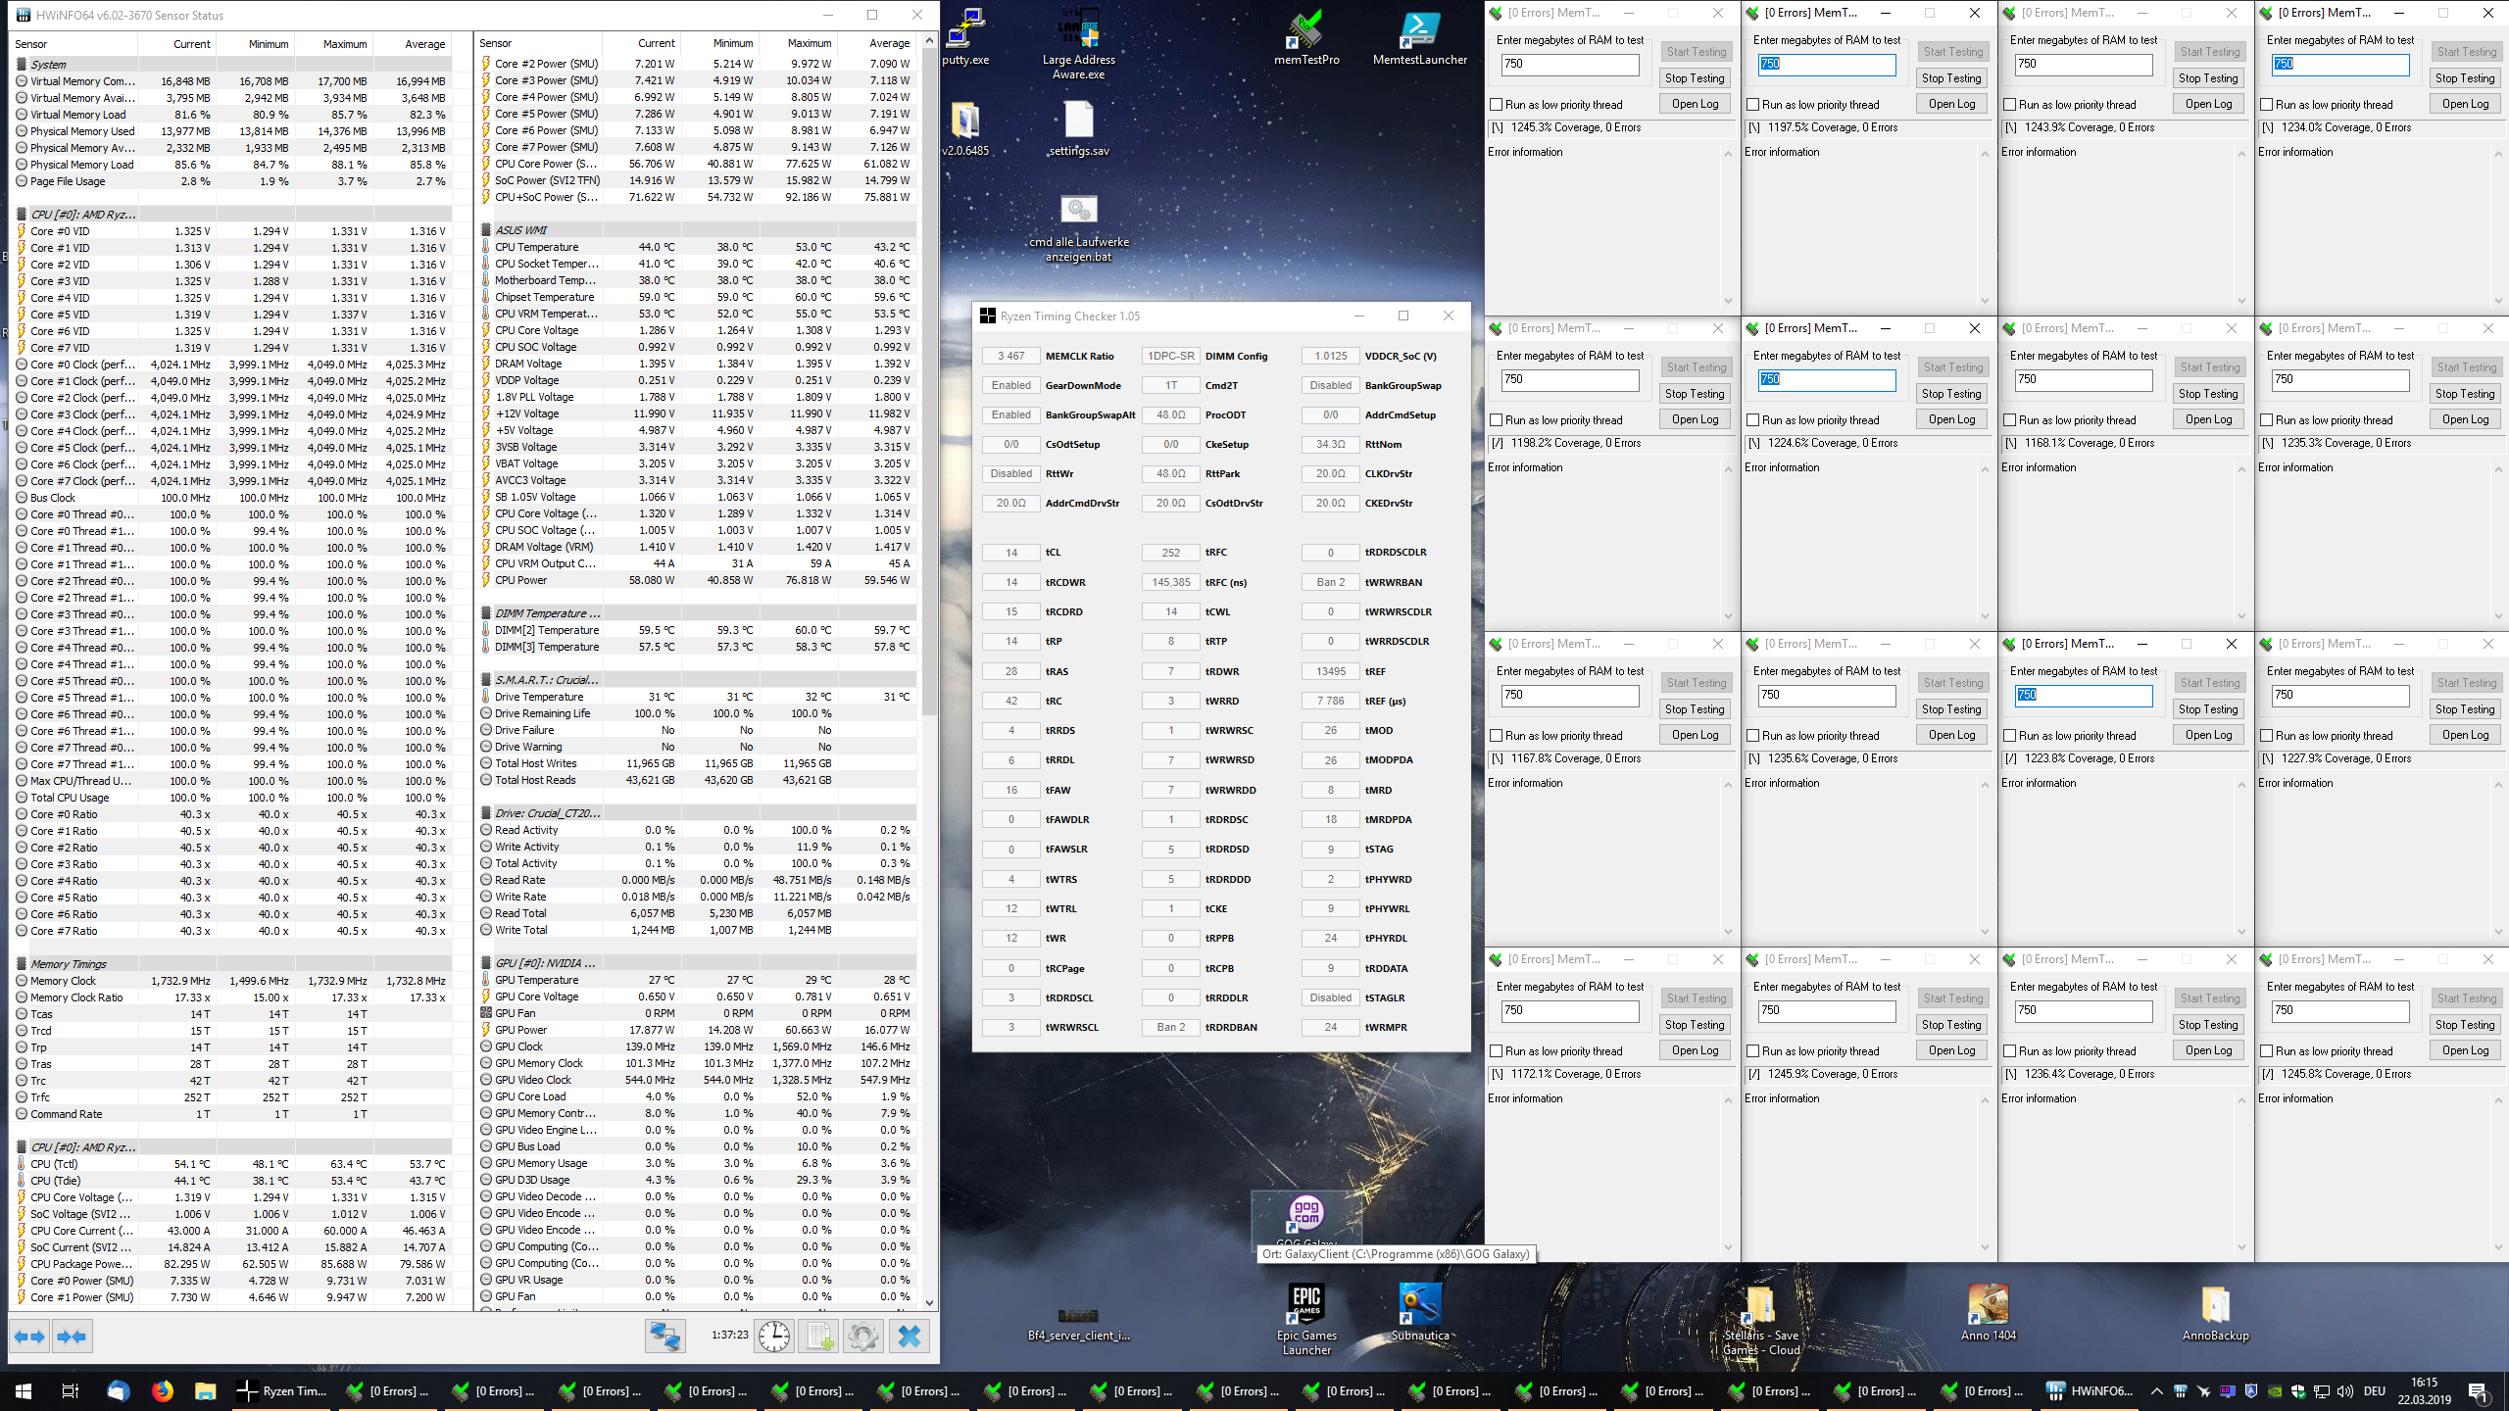Click HWiNFO shrink columns arrows icon

click(x=72, y=1337)
